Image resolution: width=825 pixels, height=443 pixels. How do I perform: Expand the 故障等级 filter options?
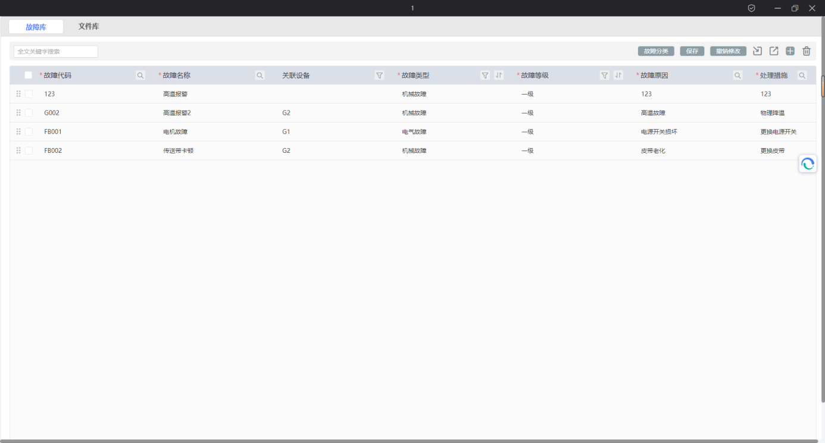pos(605,76)
